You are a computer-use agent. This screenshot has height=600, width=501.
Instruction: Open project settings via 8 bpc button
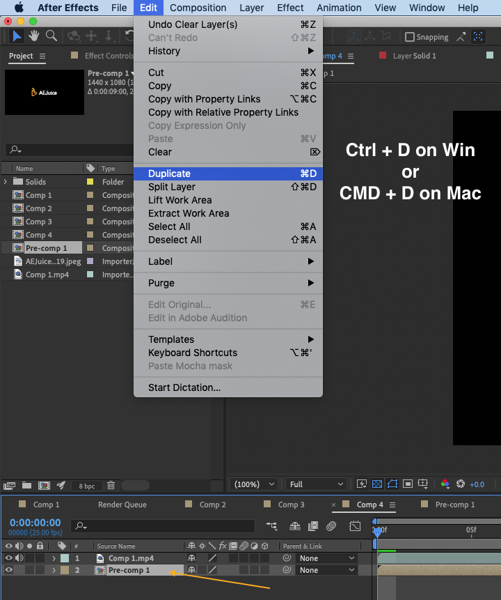(87, 486)
